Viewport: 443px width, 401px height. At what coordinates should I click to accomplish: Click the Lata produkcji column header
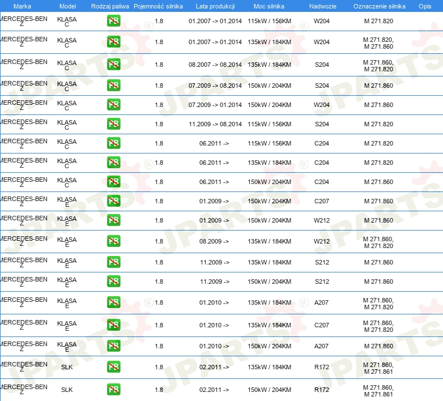point(215,6)
